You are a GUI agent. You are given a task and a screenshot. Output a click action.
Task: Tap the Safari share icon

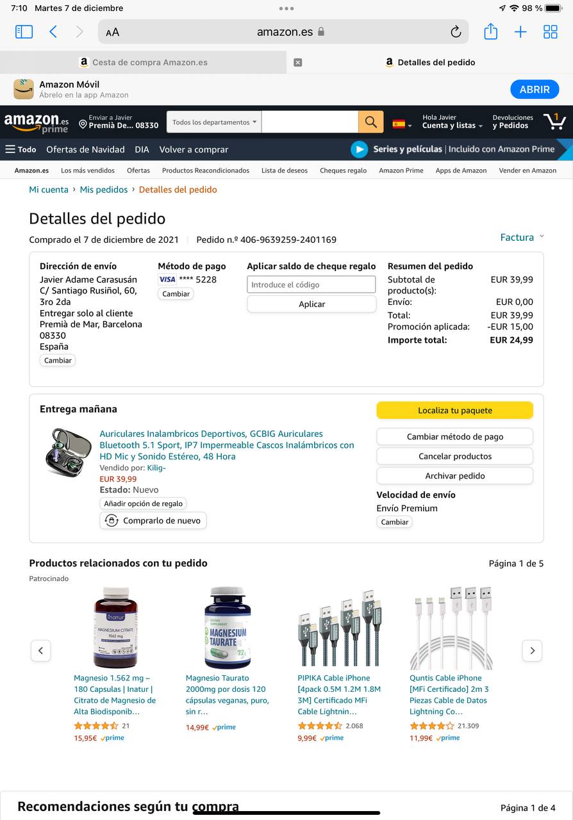pyautogui.click(x=490, y=31)
